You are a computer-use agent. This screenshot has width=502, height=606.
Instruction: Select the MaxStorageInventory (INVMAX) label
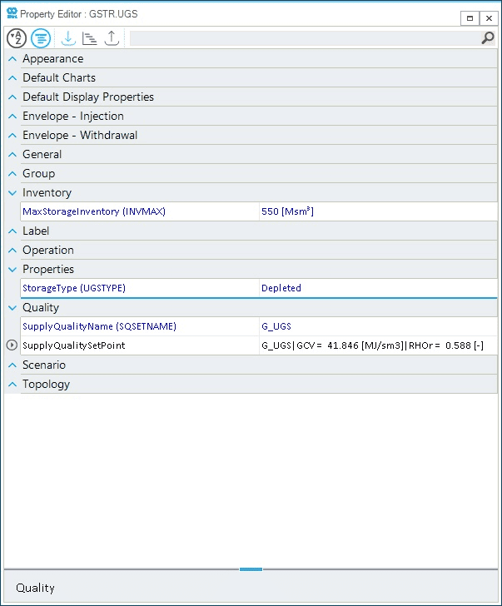[94, 211]
